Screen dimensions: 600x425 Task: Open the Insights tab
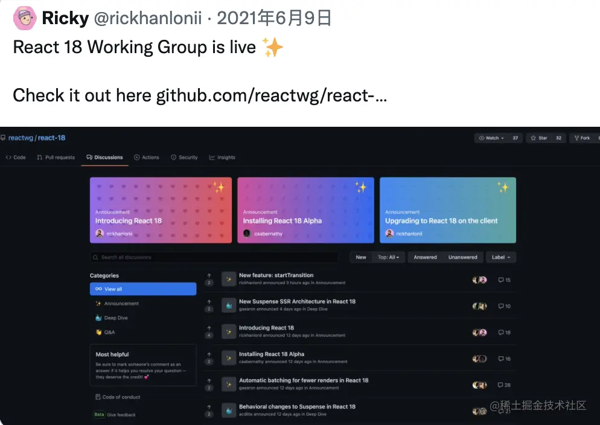[x=222, y=157]
